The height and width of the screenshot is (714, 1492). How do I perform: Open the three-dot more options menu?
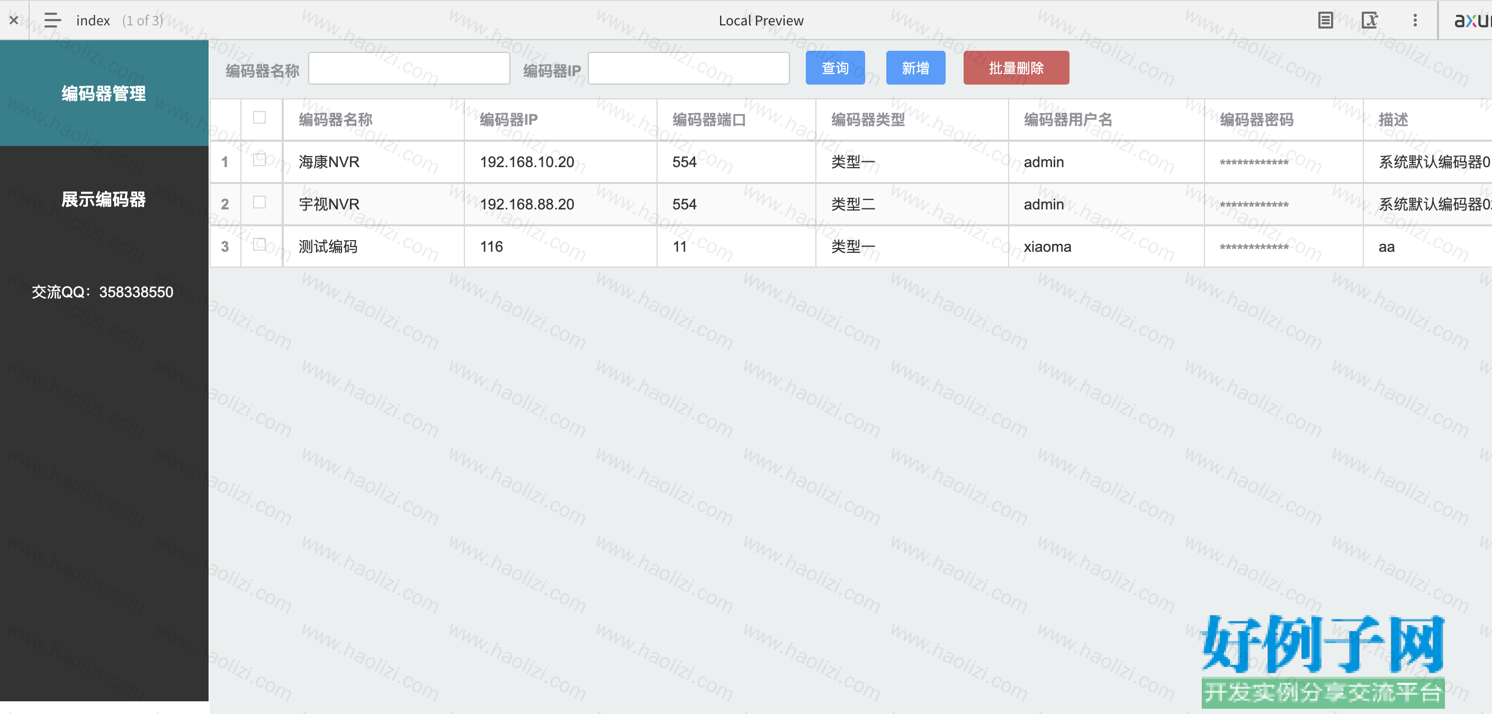coord(1415,20)
